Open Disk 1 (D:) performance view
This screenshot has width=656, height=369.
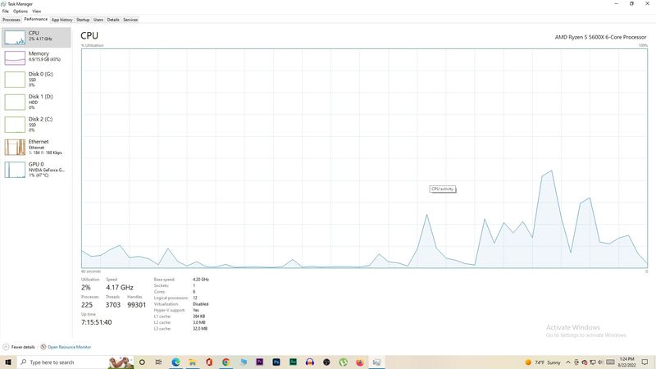(x=36, y=102)
